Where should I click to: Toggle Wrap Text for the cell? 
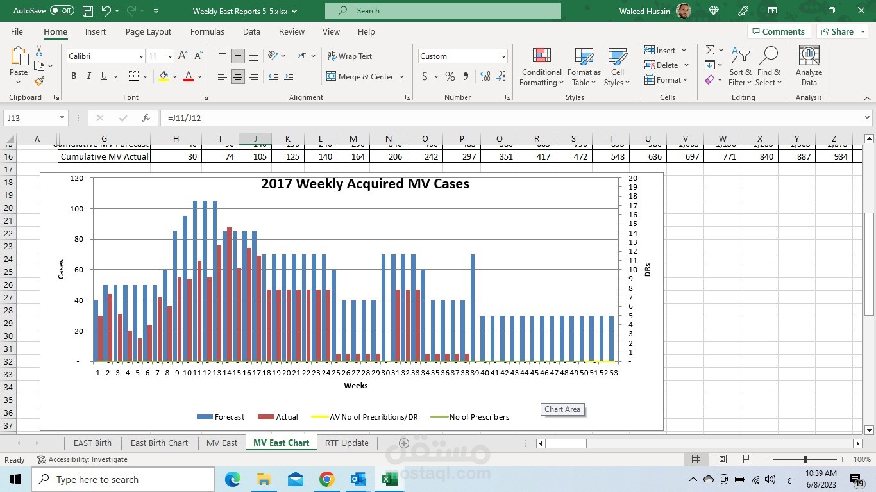(350, 56)
